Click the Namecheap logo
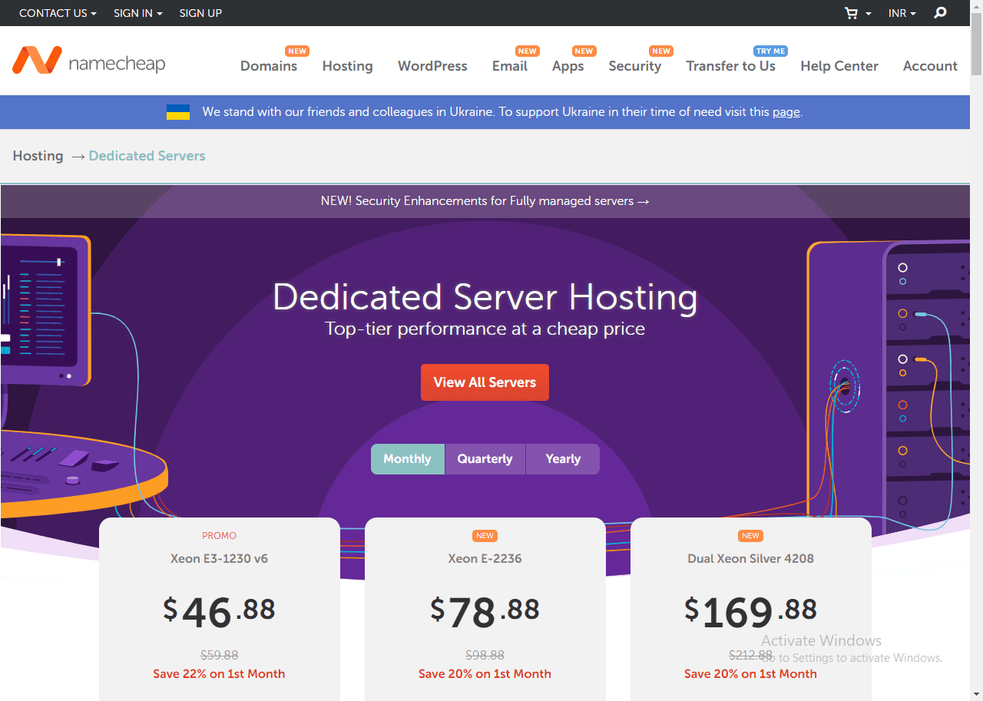Viewport: 983px width, 701px height. tap(88, 61)
